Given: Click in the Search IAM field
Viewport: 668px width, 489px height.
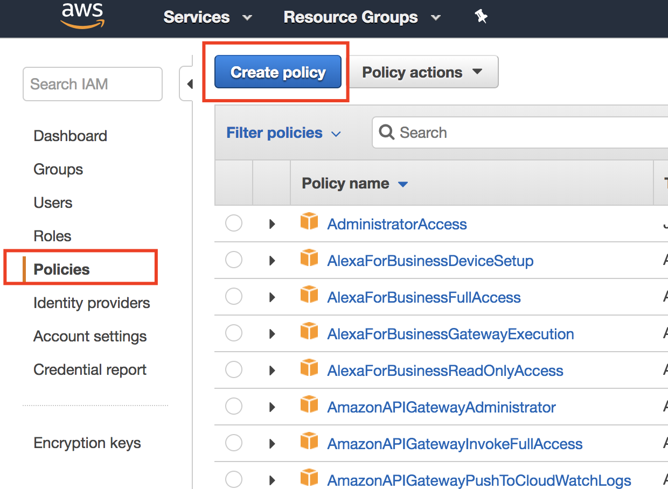Looking at the screenshot, I should click(92, 84).
